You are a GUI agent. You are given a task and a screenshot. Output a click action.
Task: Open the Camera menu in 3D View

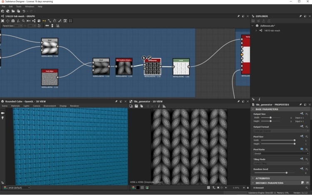tap(37, 106)
